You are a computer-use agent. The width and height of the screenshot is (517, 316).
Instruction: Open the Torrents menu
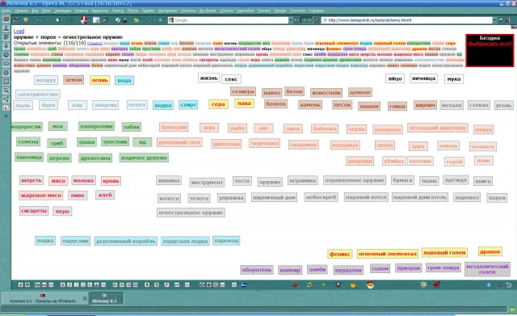click(x=297, y=11)
